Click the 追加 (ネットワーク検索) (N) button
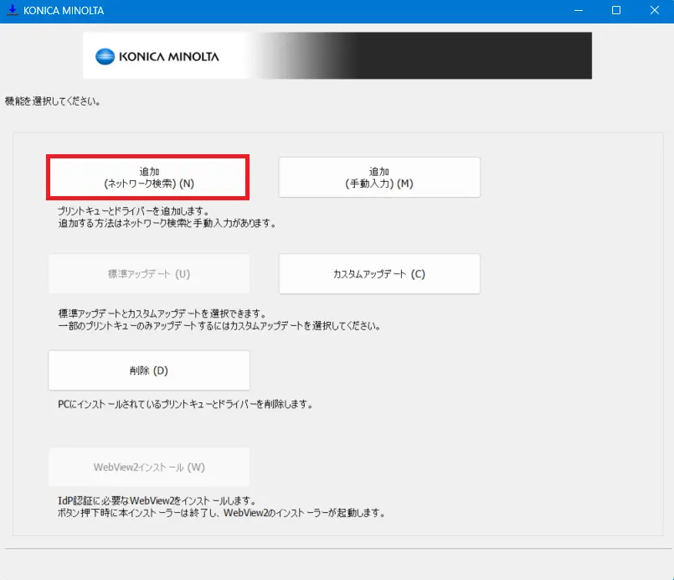Screen dimensions: 674x580 click(x=148, y=177)
